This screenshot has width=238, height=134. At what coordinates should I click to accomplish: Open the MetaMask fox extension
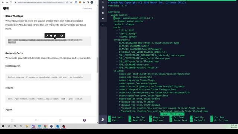(x=80, y=3)
